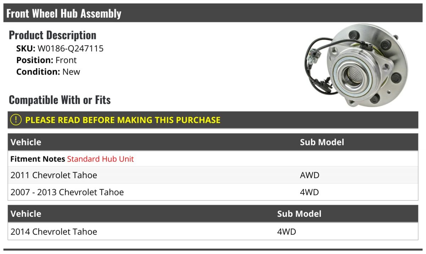Select the Front Wheel Hub Assembly title bar

pos(64,13)
